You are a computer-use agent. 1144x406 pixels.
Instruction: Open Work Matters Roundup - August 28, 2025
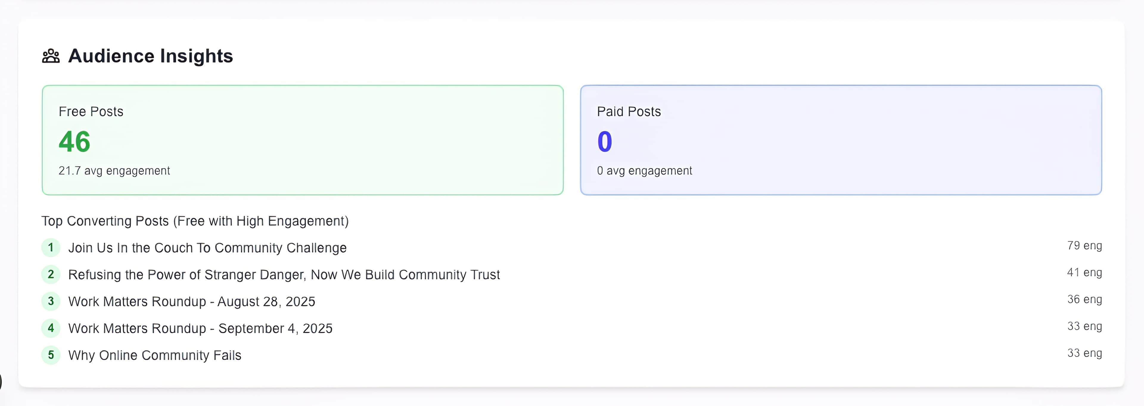(191, 302)
